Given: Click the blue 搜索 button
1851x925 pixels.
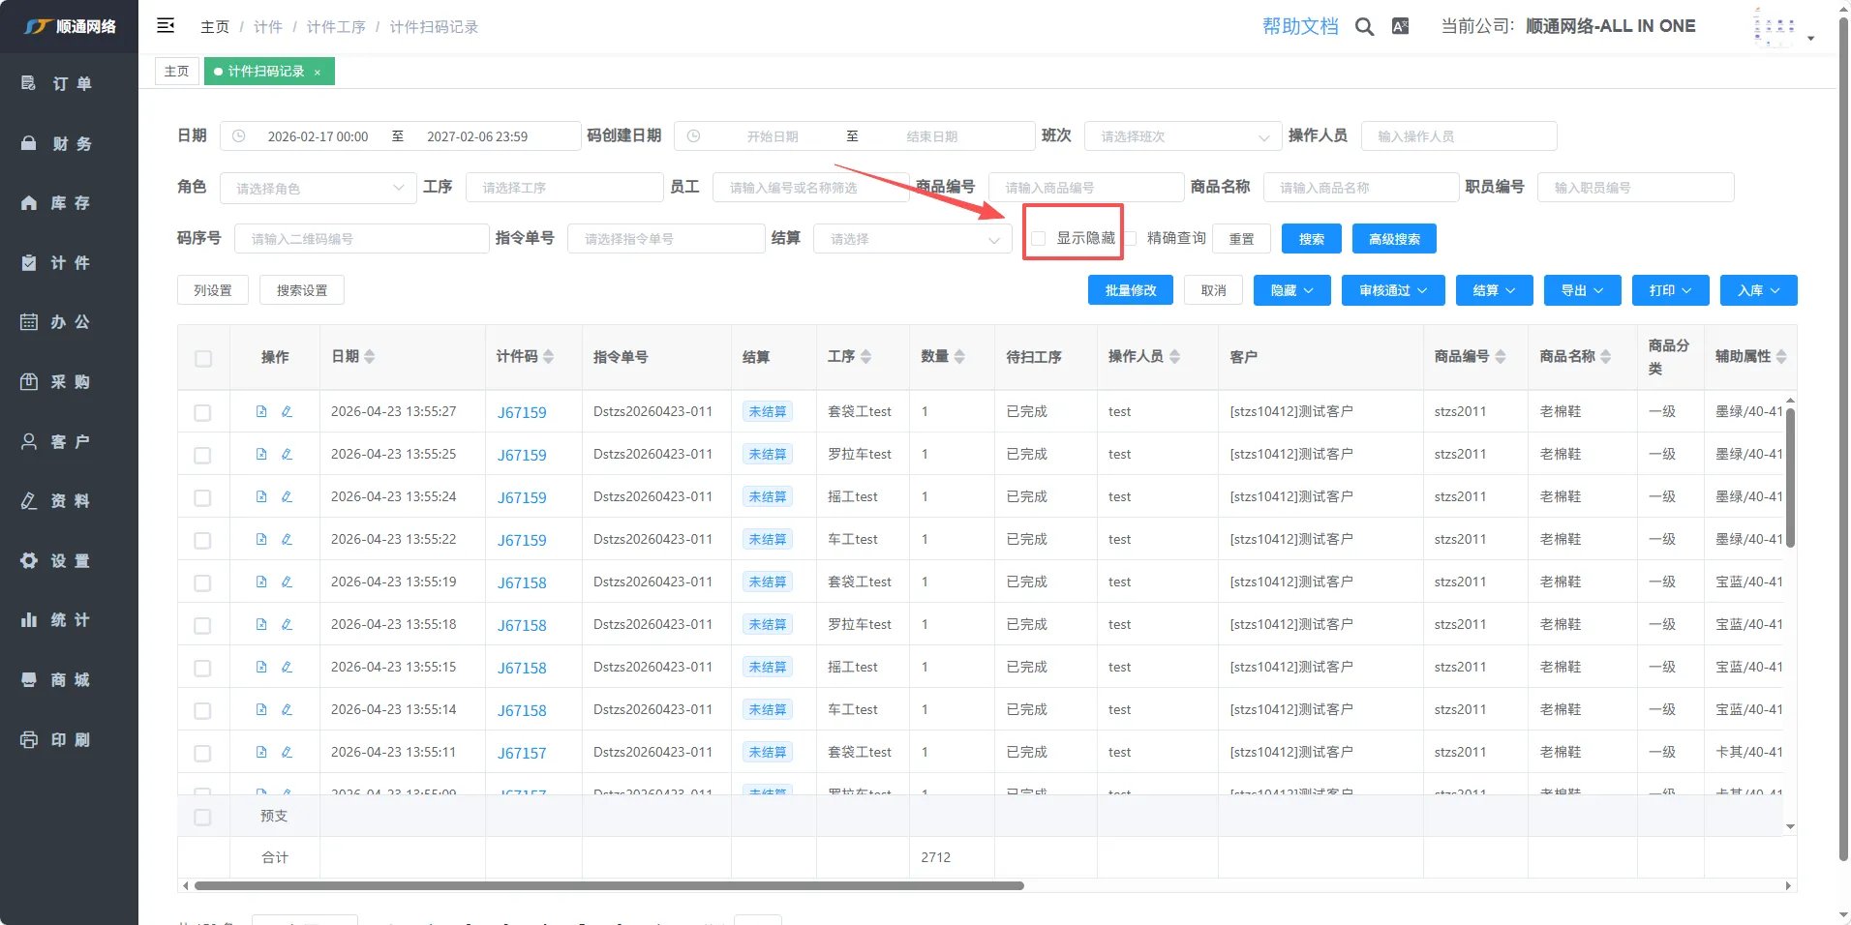Looking at the screenshot, I should pyautogui.click(x=1311, y=239).
